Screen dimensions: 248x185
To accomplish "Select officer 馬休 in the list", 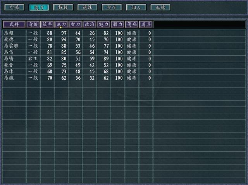I will [x=9, y=72].
